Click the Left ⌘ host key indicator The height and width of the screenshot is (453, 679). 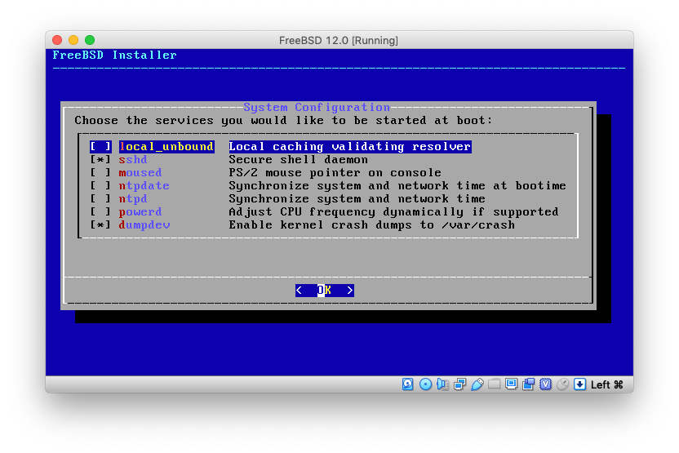coord(607,384)
